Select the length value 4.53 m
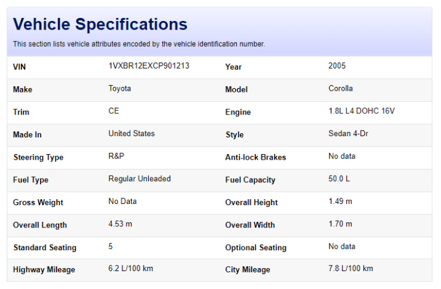The height and width of the screenshot is (289, 441). [120, 224]
